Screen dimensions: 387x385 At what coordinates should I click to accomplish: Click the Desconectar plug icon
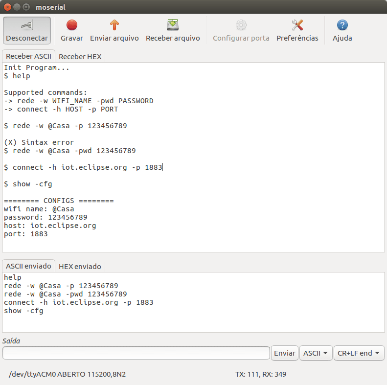[x=27, y=25]
